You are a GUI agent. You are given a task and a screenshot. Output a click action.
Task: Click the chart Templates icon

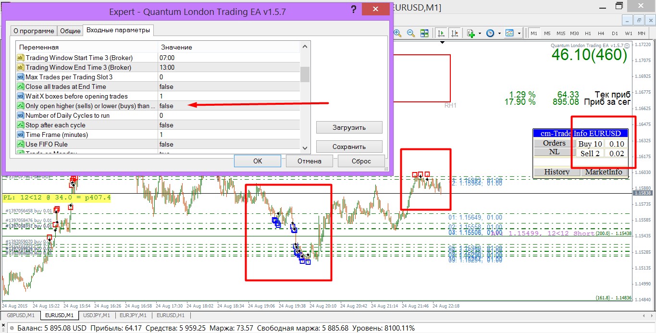[509, 33]
